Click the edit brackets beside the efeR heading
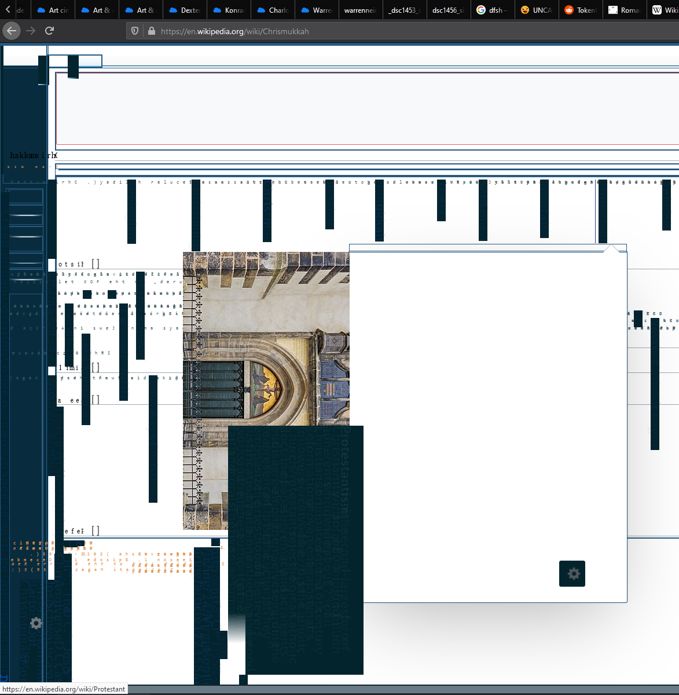The width and height of the screenshot is (679, 695). click(96, 531)
